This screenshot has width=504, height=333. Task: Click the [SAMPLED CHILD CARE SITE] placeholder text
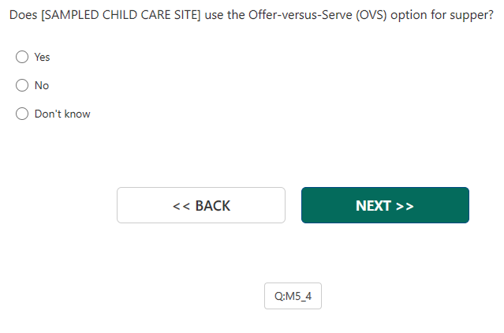pyautogui.click(x=118, y=16)
